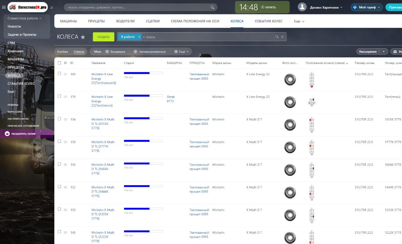Click the green Создать button

104,37
